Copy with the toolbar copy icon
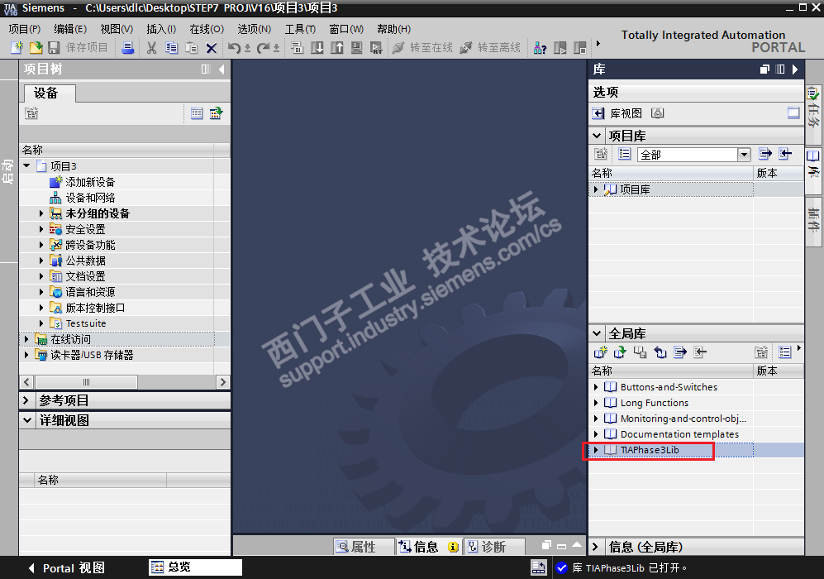Screen dimensions: 824x579 (x=171, y=48)
